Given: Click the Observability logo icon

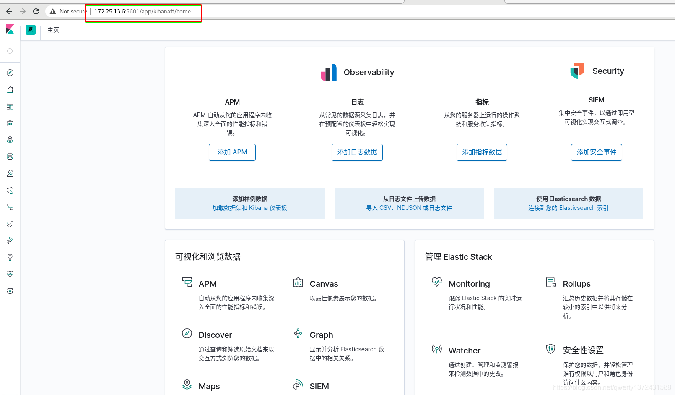Looking at the screenshot, I should point(329,72).
